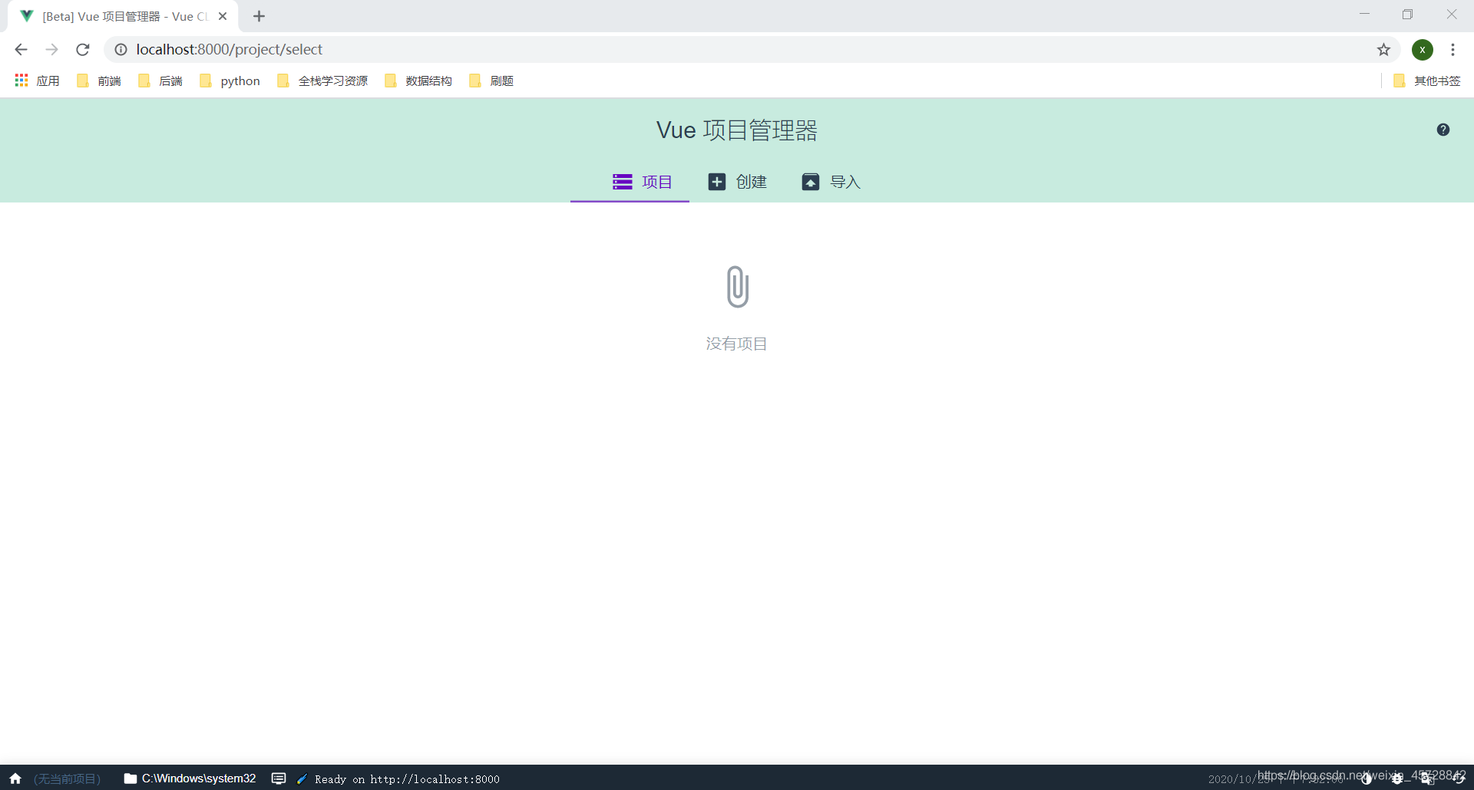Image resolution: width=1474 pixels, height=790 pixels.
Task: Click the translate icon in status bar
Action: coord(1428,778)
